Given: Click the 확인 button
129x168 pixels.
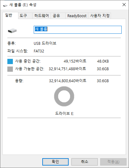Looking at the screenshot, I should coord(55,162).
